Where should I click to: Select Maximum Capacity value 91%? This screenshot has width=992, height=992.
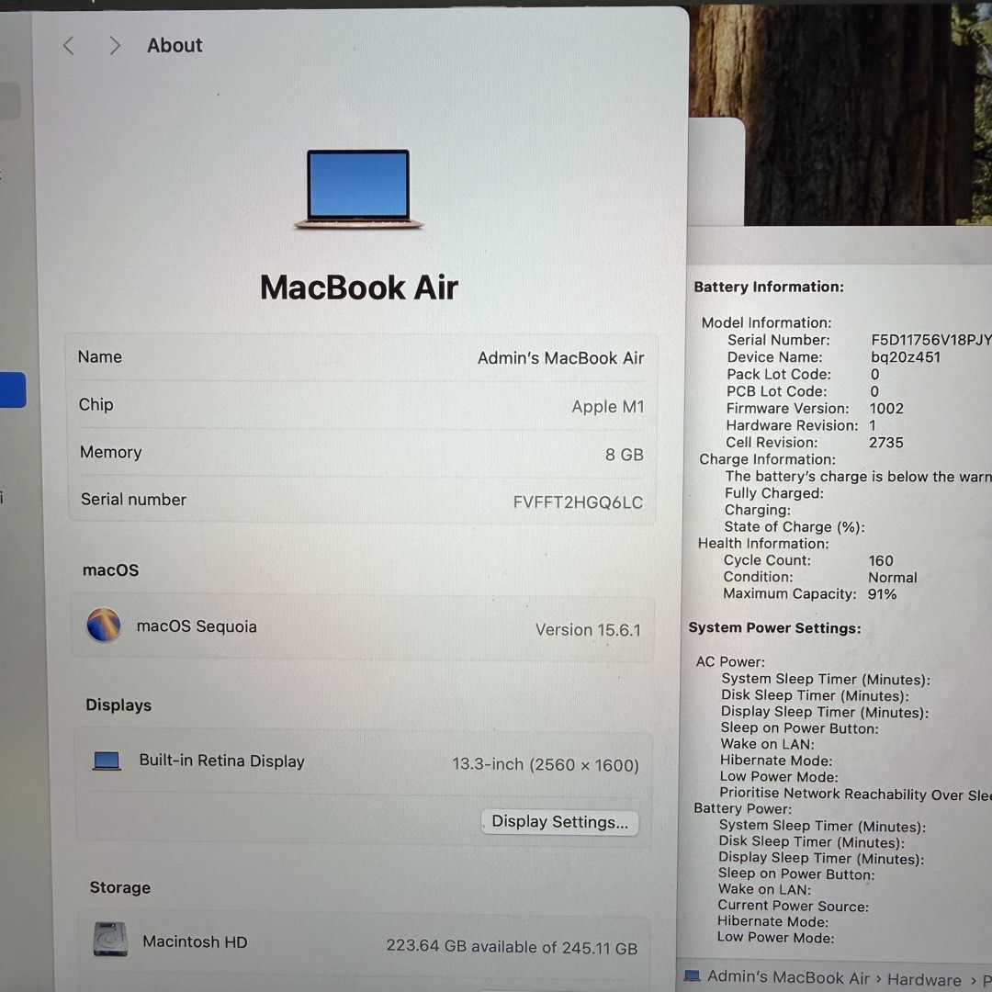pyautogui.click(x=882, y=594)
